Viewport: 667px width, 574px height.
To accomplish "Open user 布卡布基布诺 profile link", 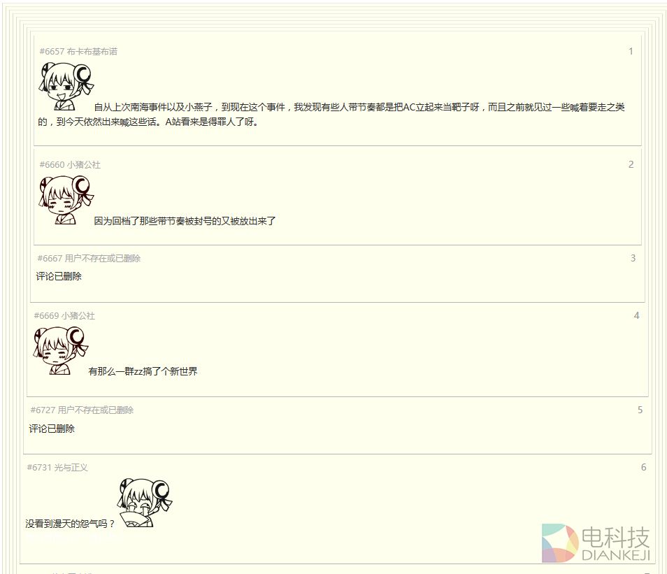I will click(92, 52).
